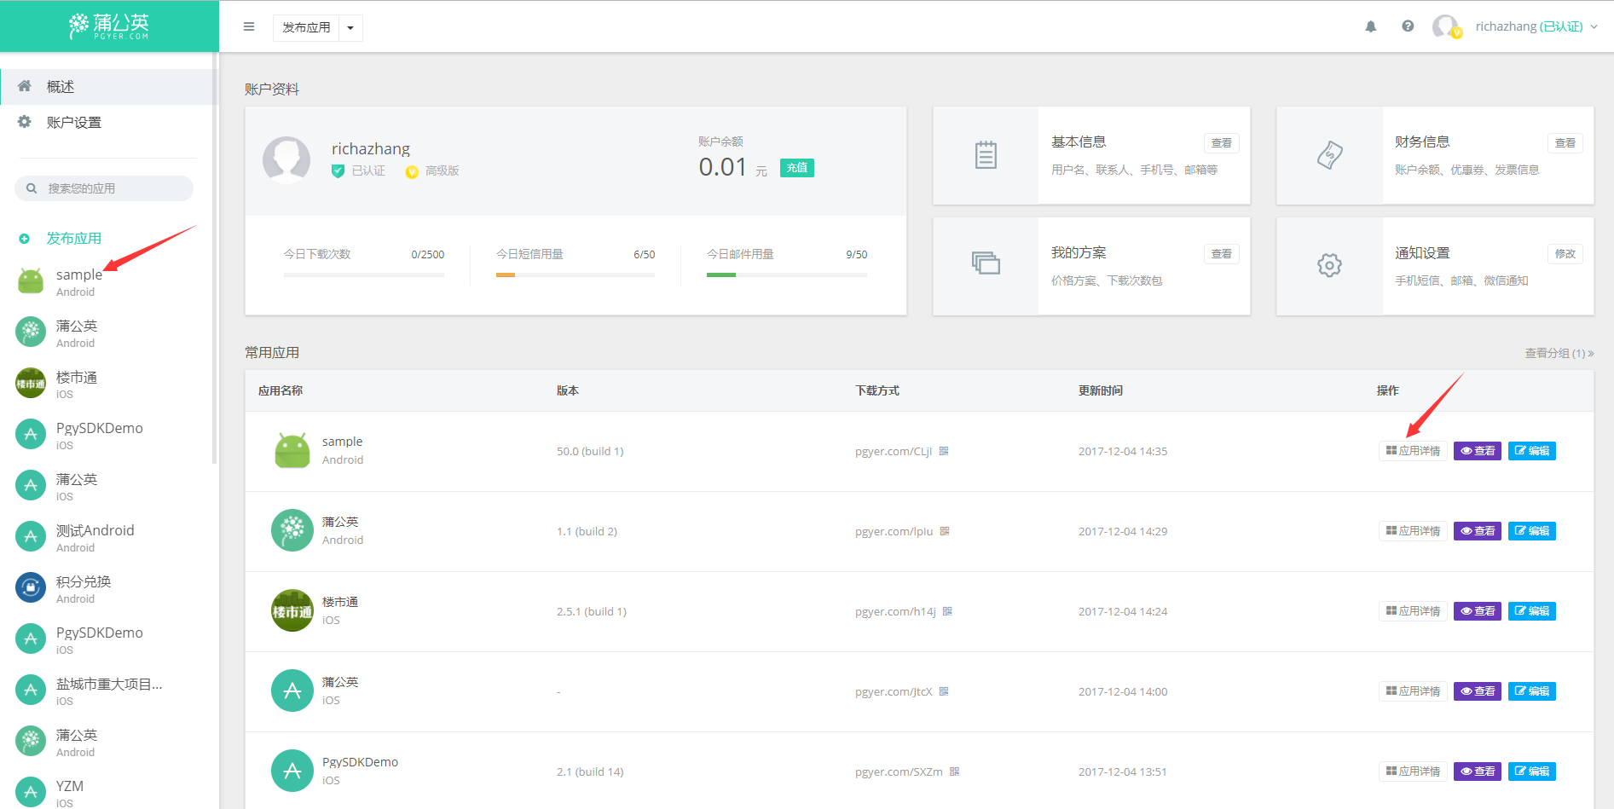
Task: Click the PgySDKDemo icon in table
Action: pos(292,771)
